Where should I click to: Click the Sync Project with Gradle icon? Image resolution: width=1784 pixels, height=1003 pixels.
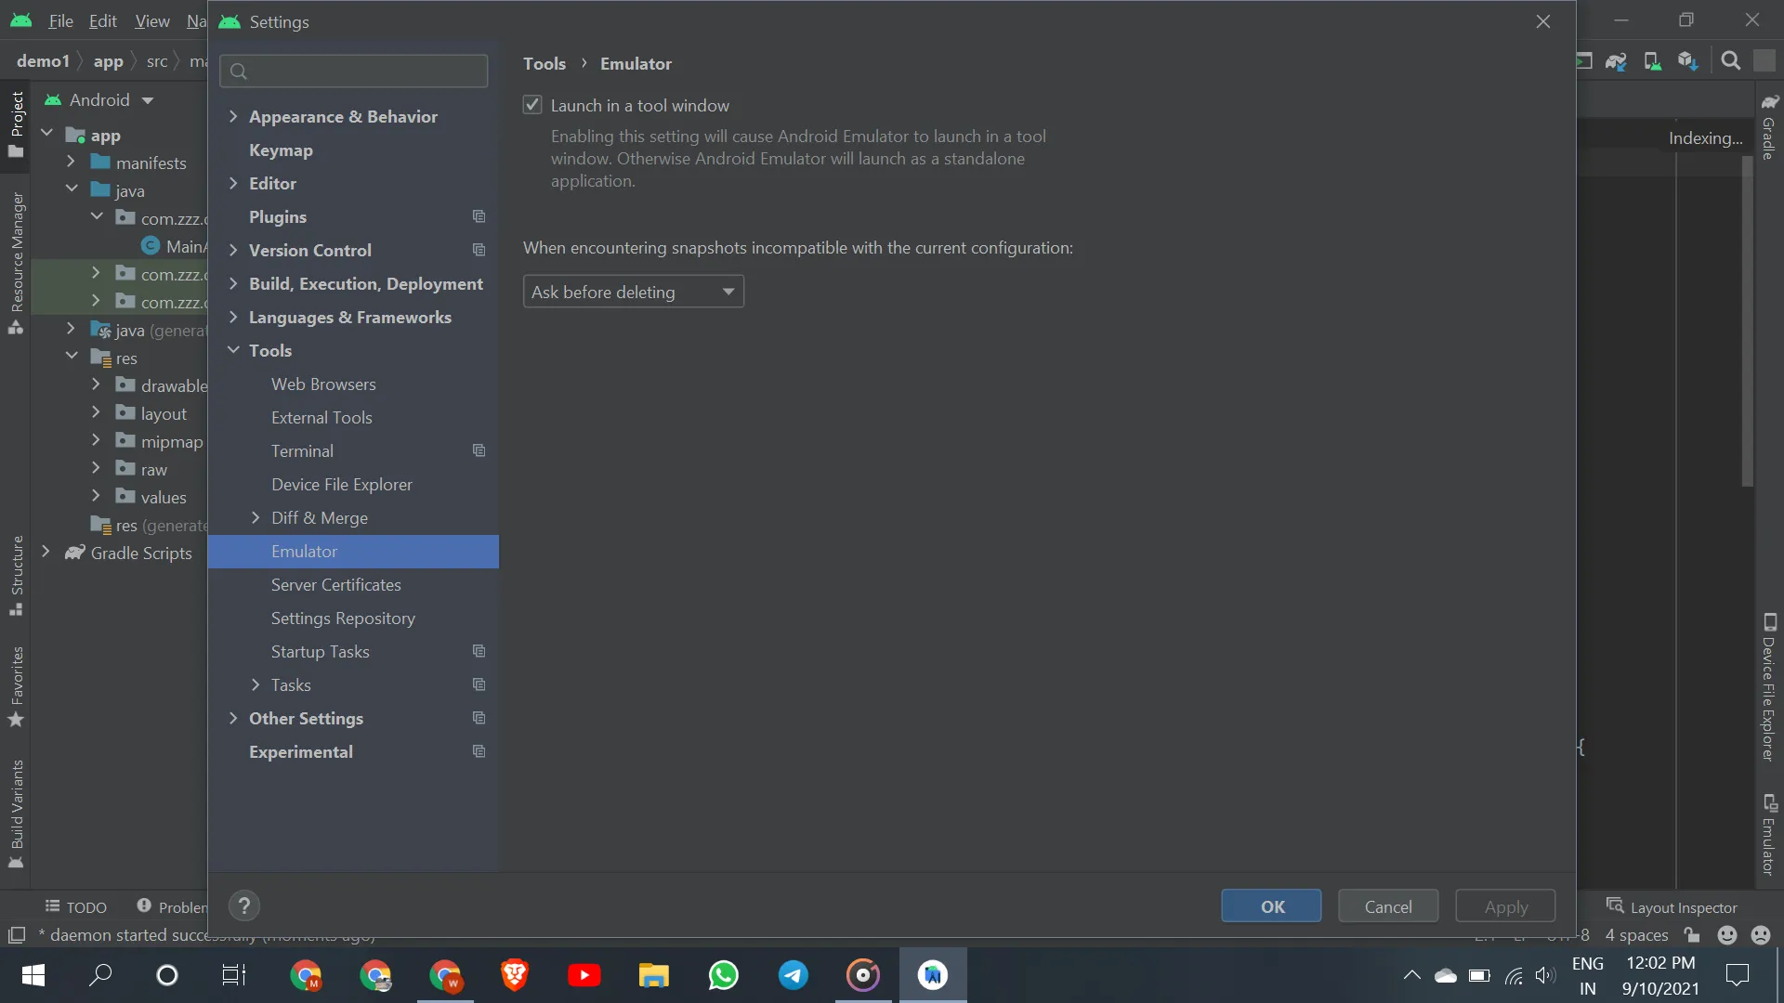(1616, 61)
